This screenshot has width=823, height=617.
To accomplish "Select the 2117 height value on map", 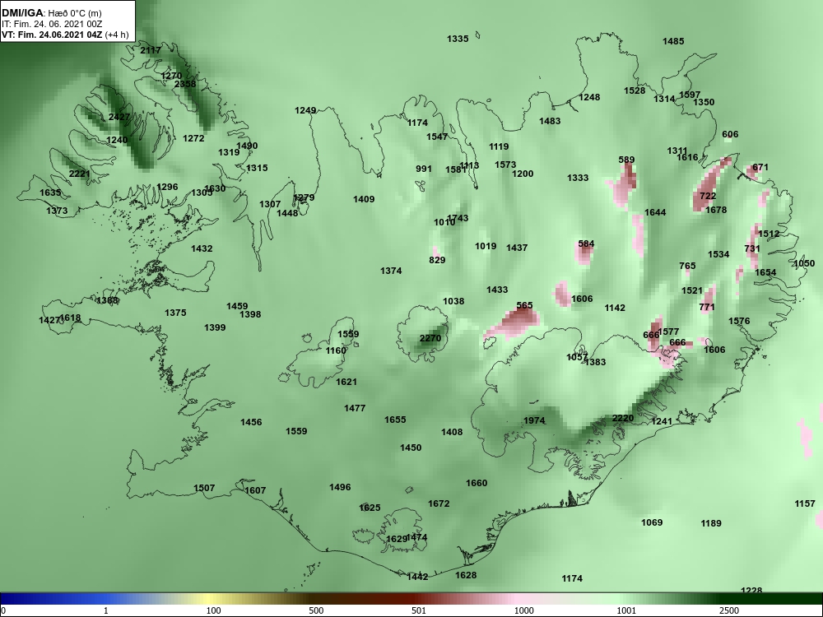I will click(x=151, y=50).
